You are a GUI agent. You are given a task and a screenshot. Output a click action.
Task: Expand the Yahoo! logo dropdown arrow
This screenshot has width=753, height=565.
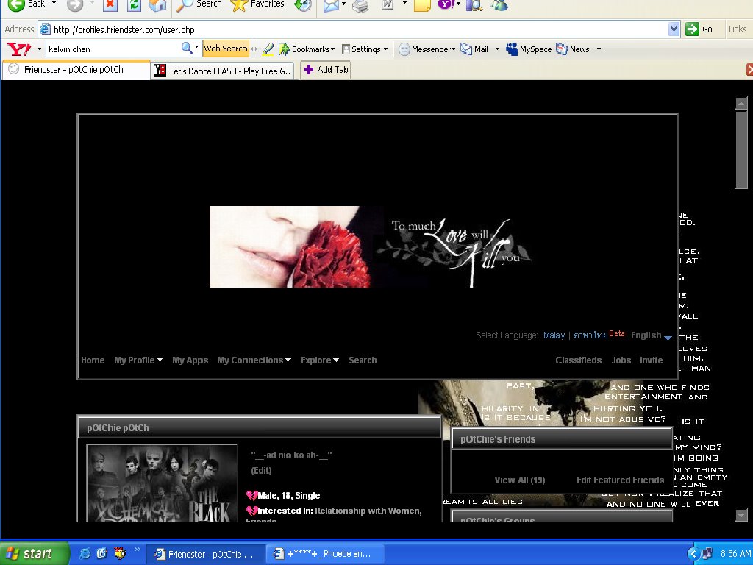pos(39,49)
